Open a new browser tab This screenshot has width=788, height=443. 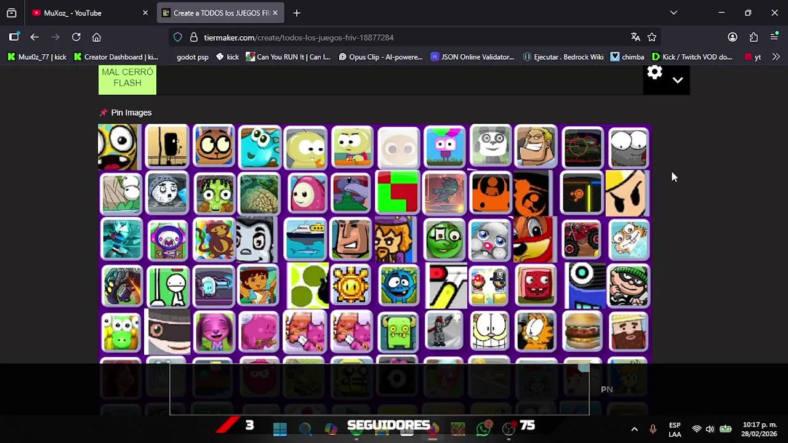(x=297, y=12)
